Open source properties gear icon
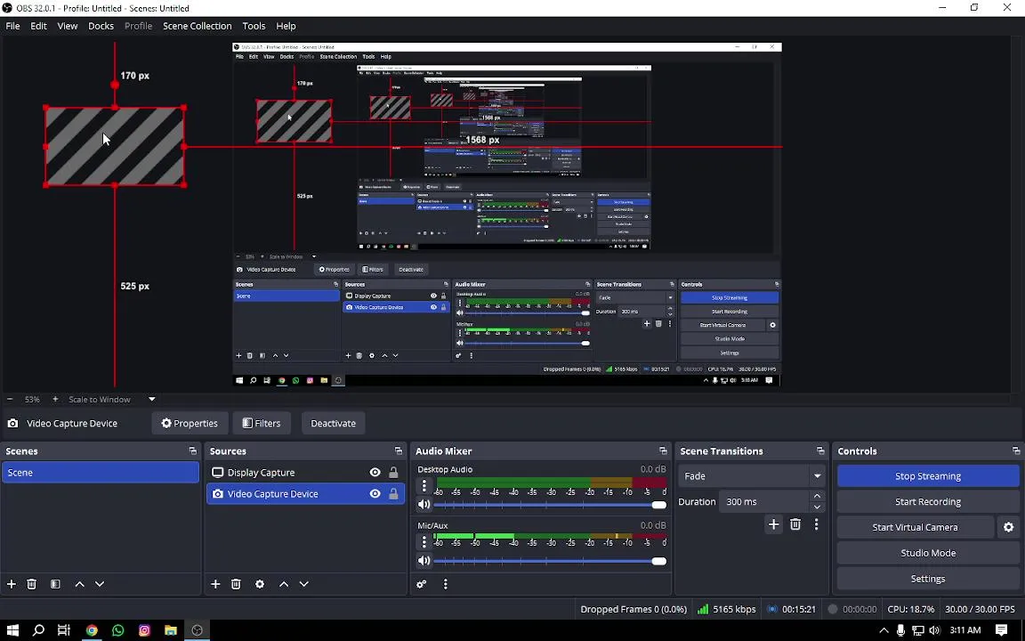1025x641 pixels. tap(260, 584)
